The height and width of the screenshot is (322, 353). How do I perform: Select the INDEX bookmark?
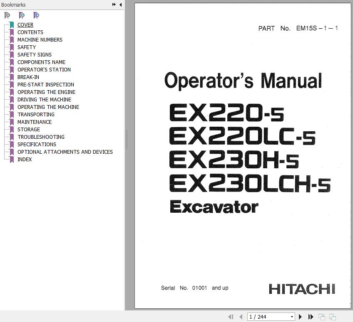[25, 159]
